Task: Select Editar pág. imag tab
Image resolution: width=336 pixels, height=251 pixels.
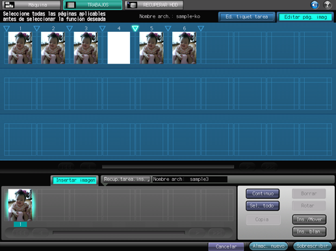Action: tap(305, 17)
